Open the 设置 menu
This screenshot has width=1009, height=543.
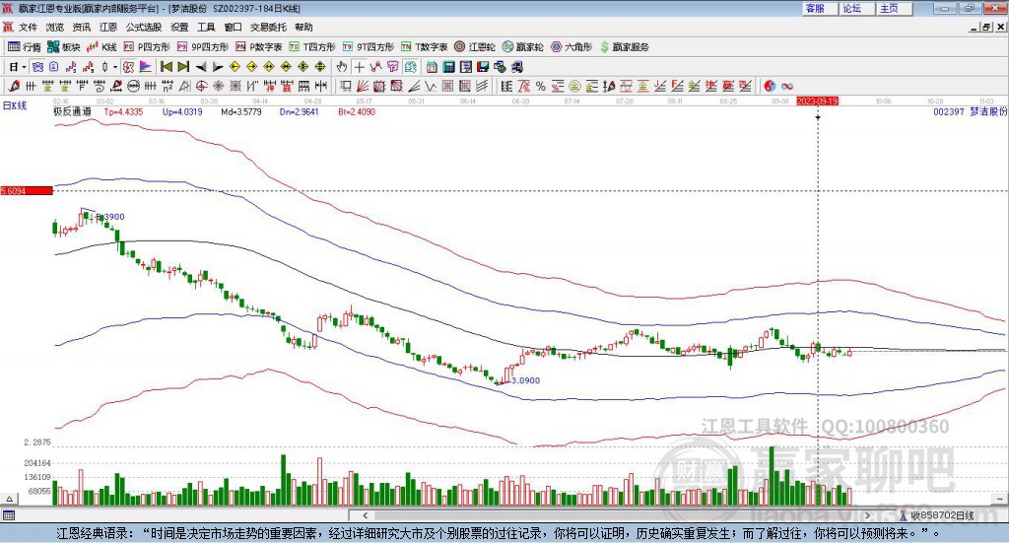[179, 27]
